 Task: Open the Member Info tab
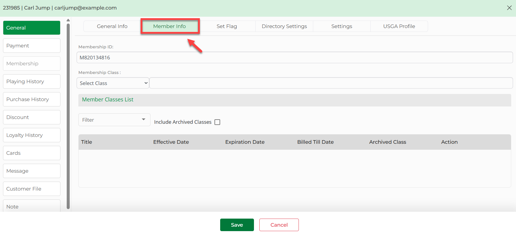[170, 26]
